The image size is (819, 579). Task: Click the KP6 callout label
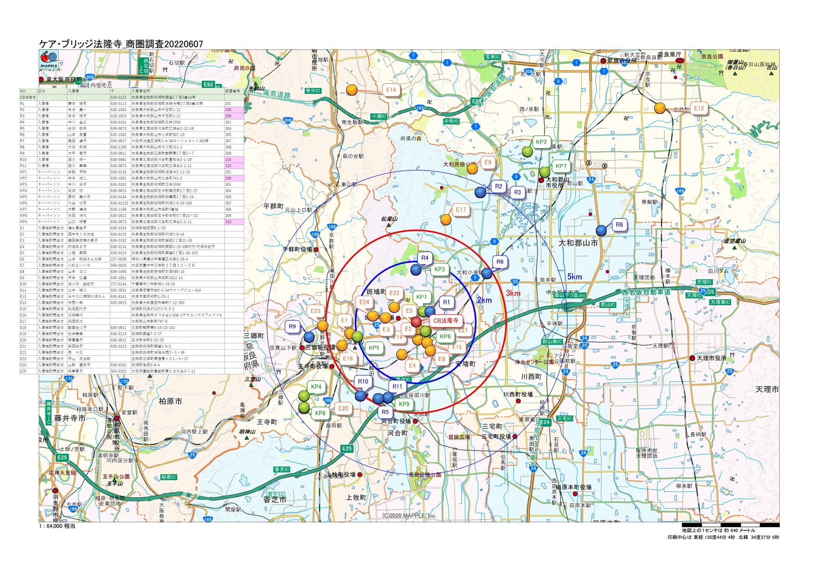pos(445,336)
